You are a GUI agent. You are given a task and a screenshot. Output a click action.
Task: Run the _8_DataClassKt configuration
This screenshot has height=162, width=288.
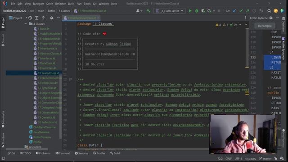[x=190, y=11]
